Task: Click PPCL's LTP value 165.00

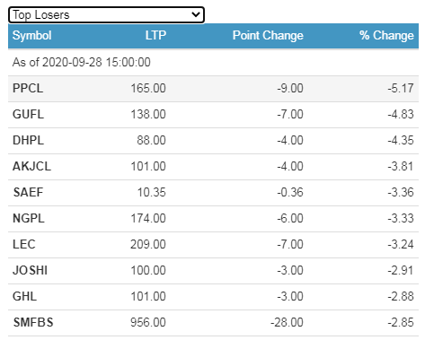Action: (x=148, y=88)
